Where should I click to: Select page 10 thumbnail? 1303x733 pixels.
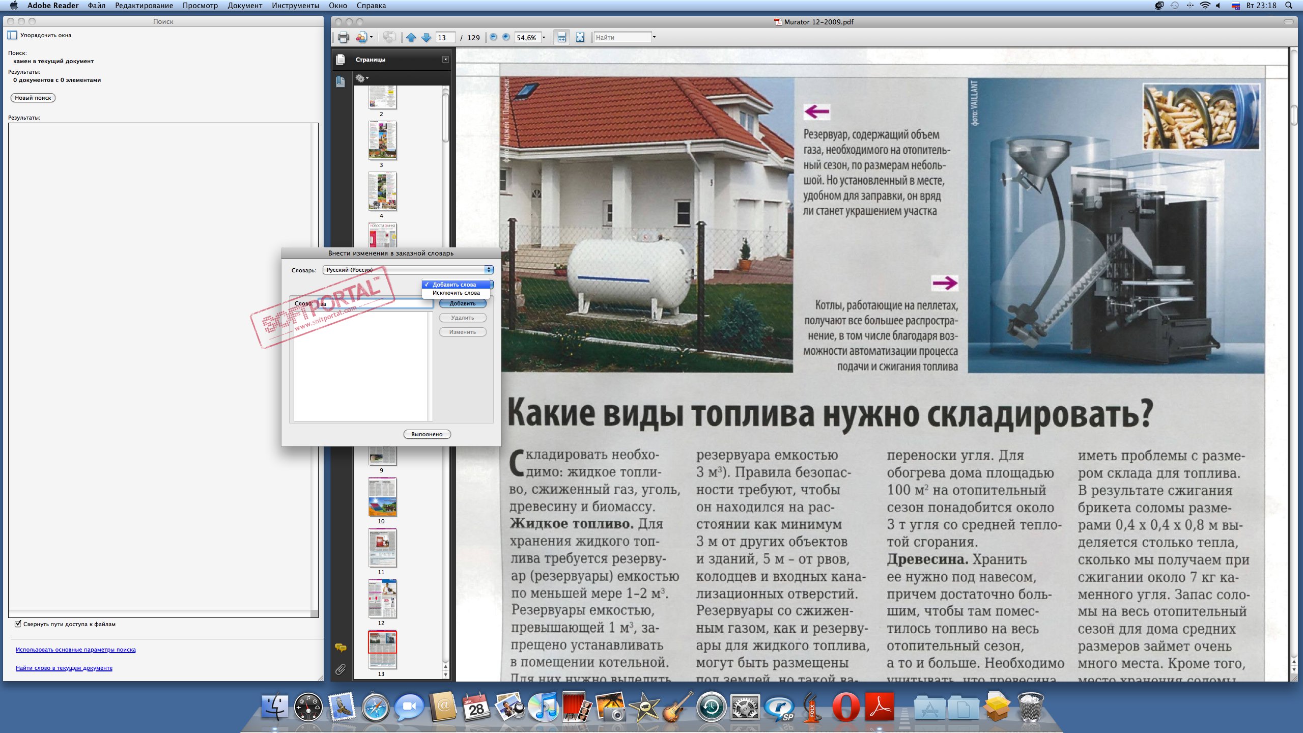tap(382, 497)
